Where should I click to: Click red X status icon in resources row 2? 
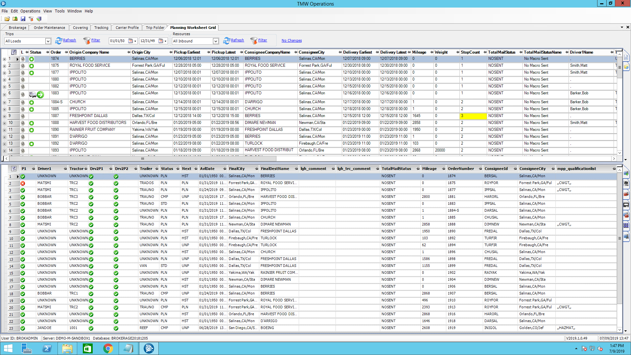point(23,183)
